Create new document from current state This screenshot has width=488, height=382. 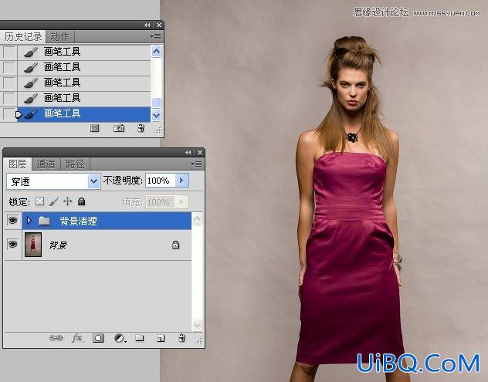tap(95, 128)
